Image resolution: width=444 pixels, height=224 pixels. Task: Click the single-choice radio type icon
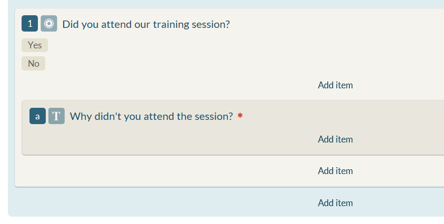pyautogui.click(x=49, y=24)
